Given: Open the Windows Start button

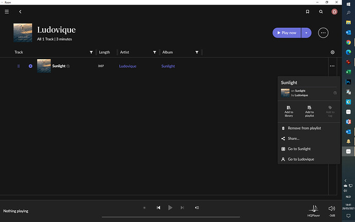Looking at the screenshot, I should click(348, 4).
